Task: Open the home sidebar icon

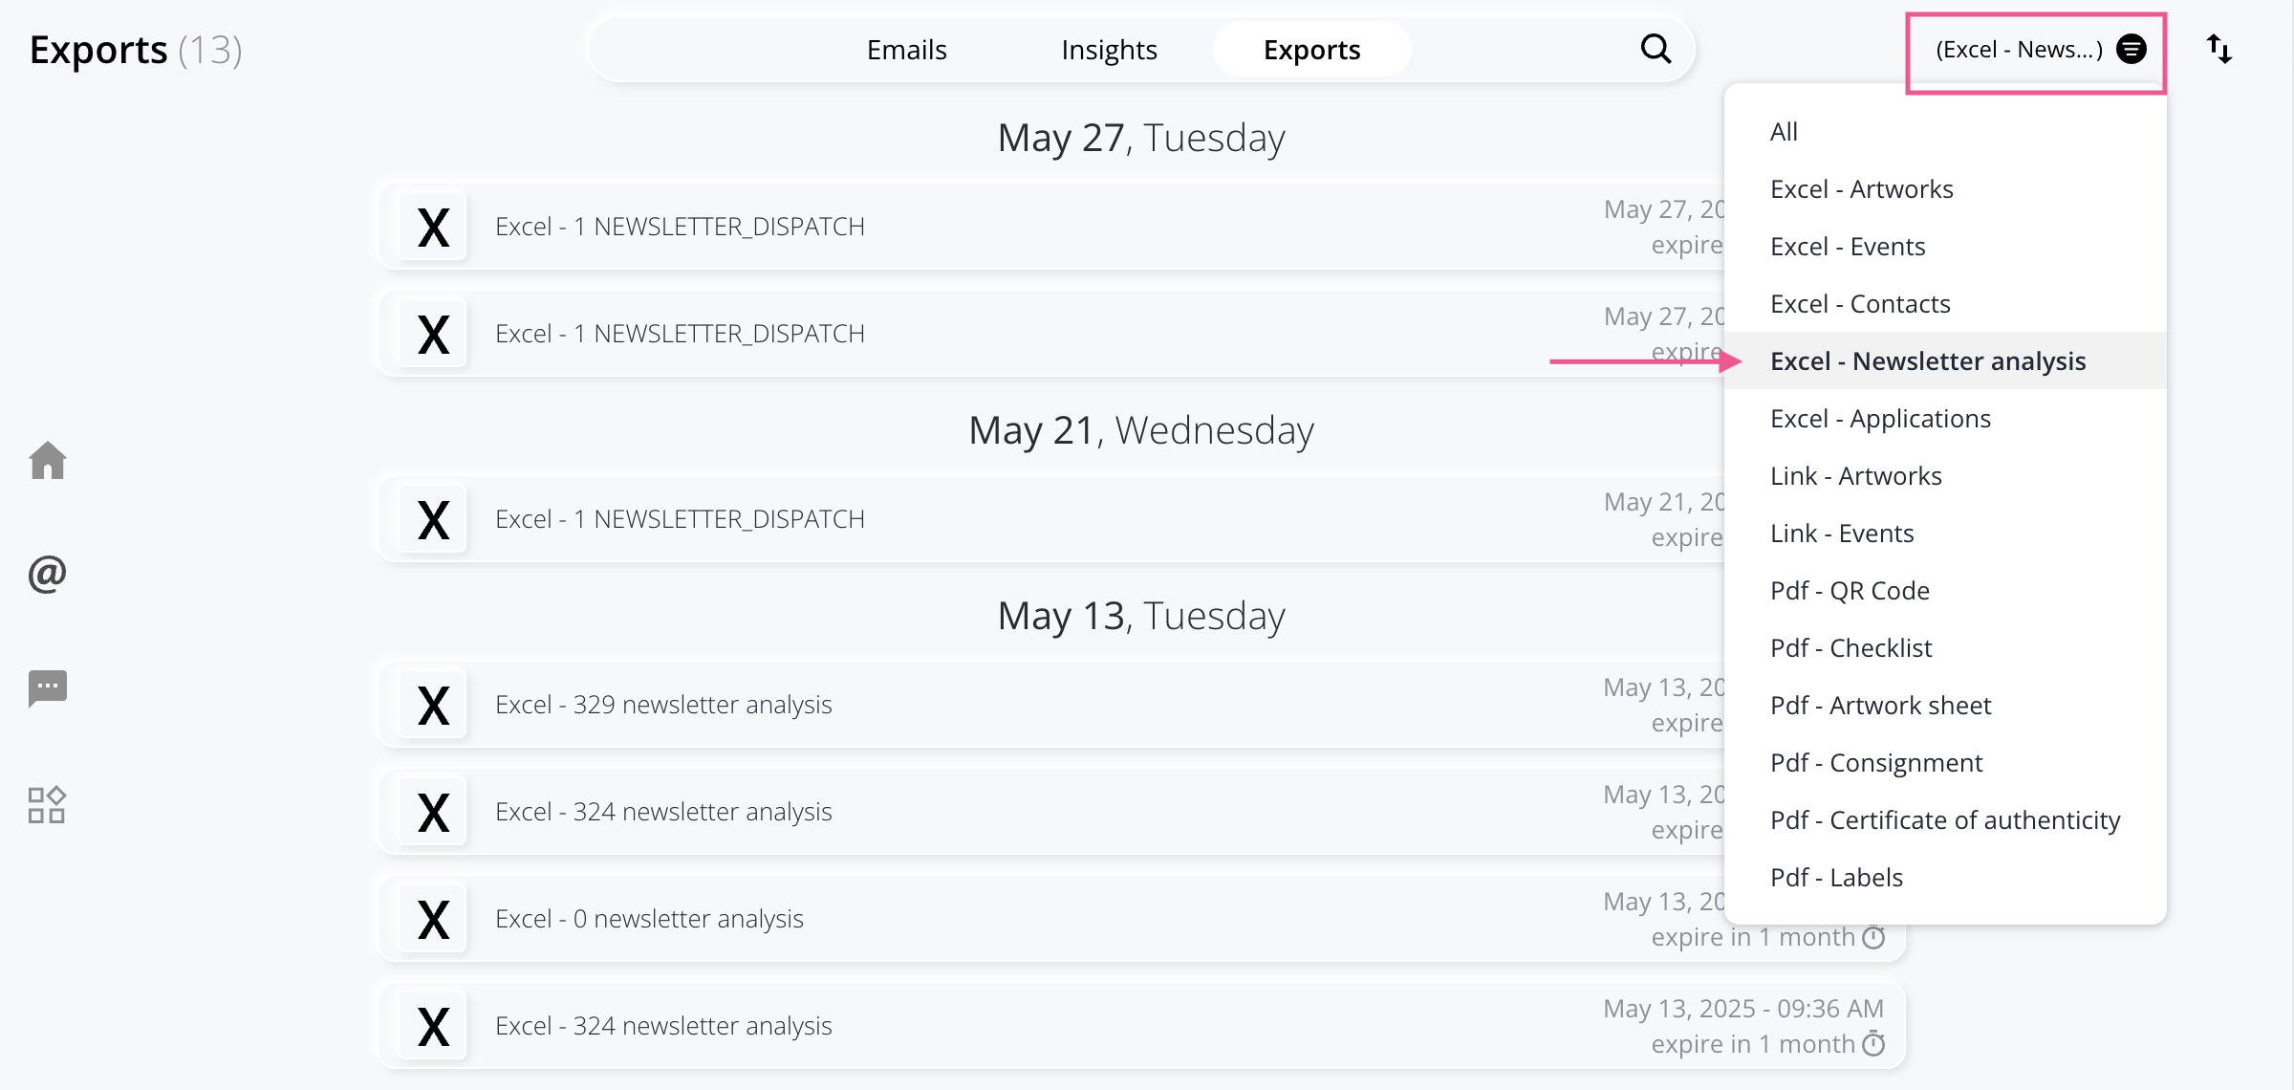Action: (47, 461)
